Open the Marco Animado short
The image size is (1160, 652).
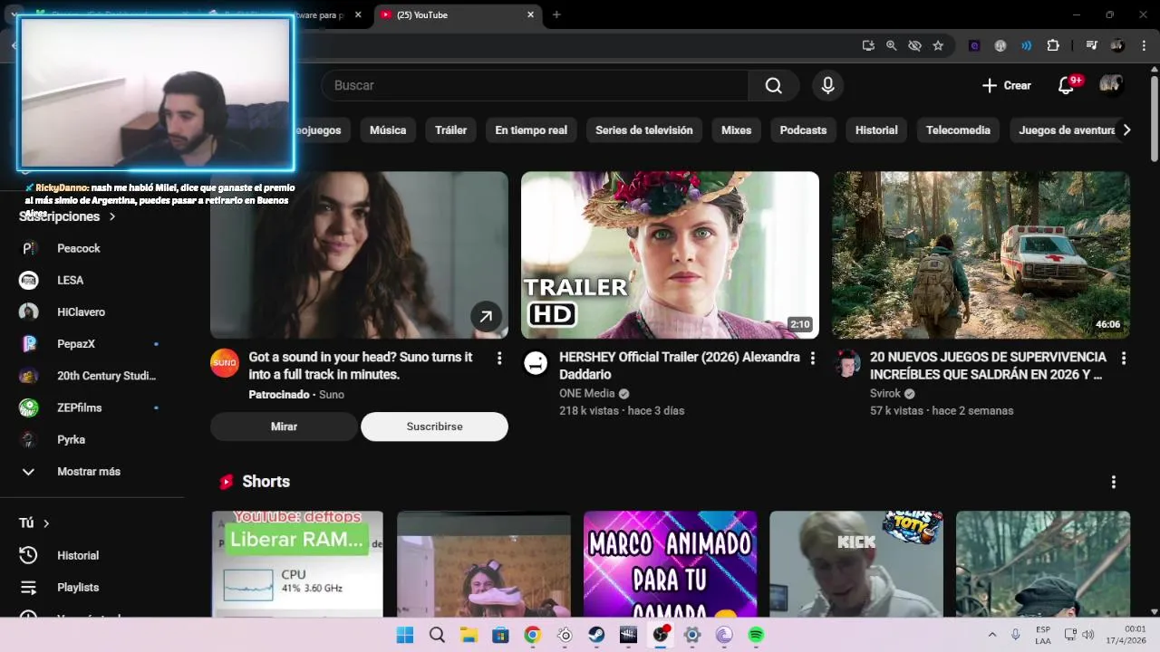click(x=670, y=564)
